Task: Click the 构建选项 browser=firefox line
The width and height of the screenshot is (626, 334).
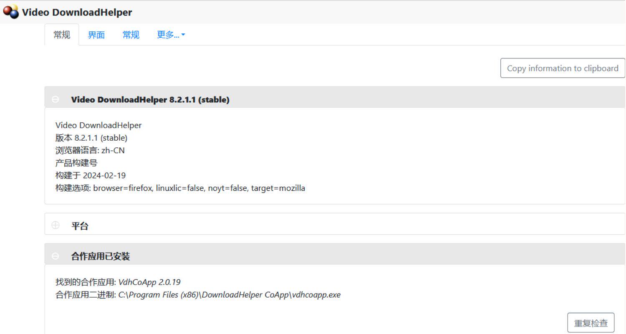Action: coord(180,188)
